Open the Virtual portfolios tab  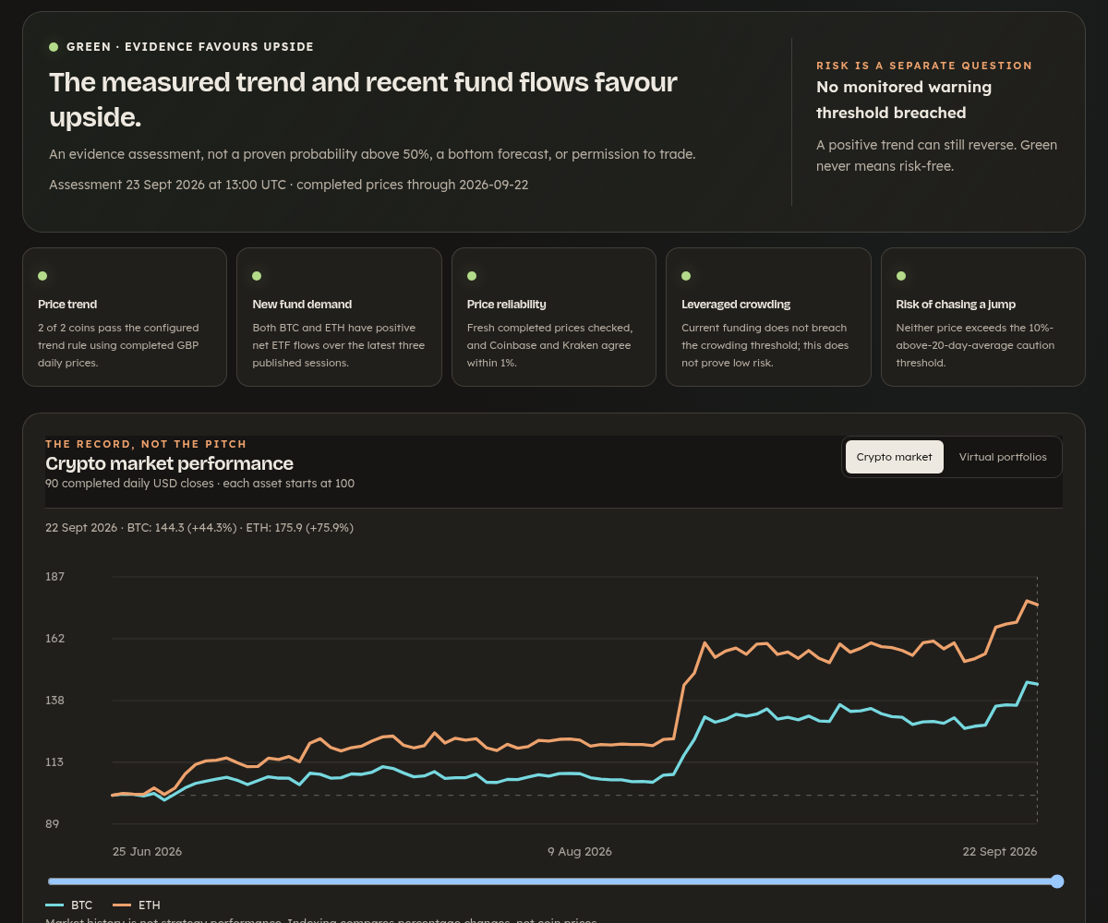1003,457
